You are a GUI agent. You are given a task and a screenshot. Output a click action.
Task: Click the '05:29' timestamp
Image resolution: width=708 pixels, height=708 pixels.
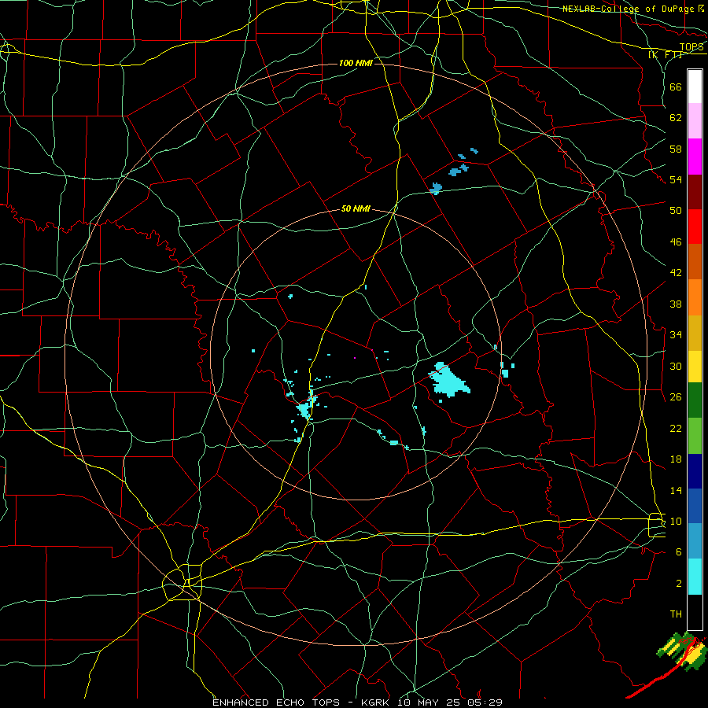(x=485, y=702)
